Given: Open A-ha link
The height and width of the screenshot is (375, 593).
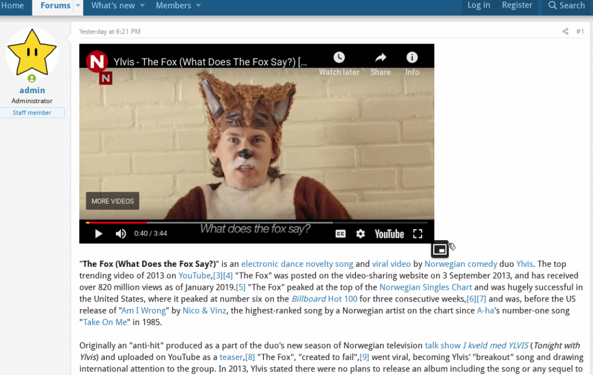Looking at the screenshot, I should [486, 311].
